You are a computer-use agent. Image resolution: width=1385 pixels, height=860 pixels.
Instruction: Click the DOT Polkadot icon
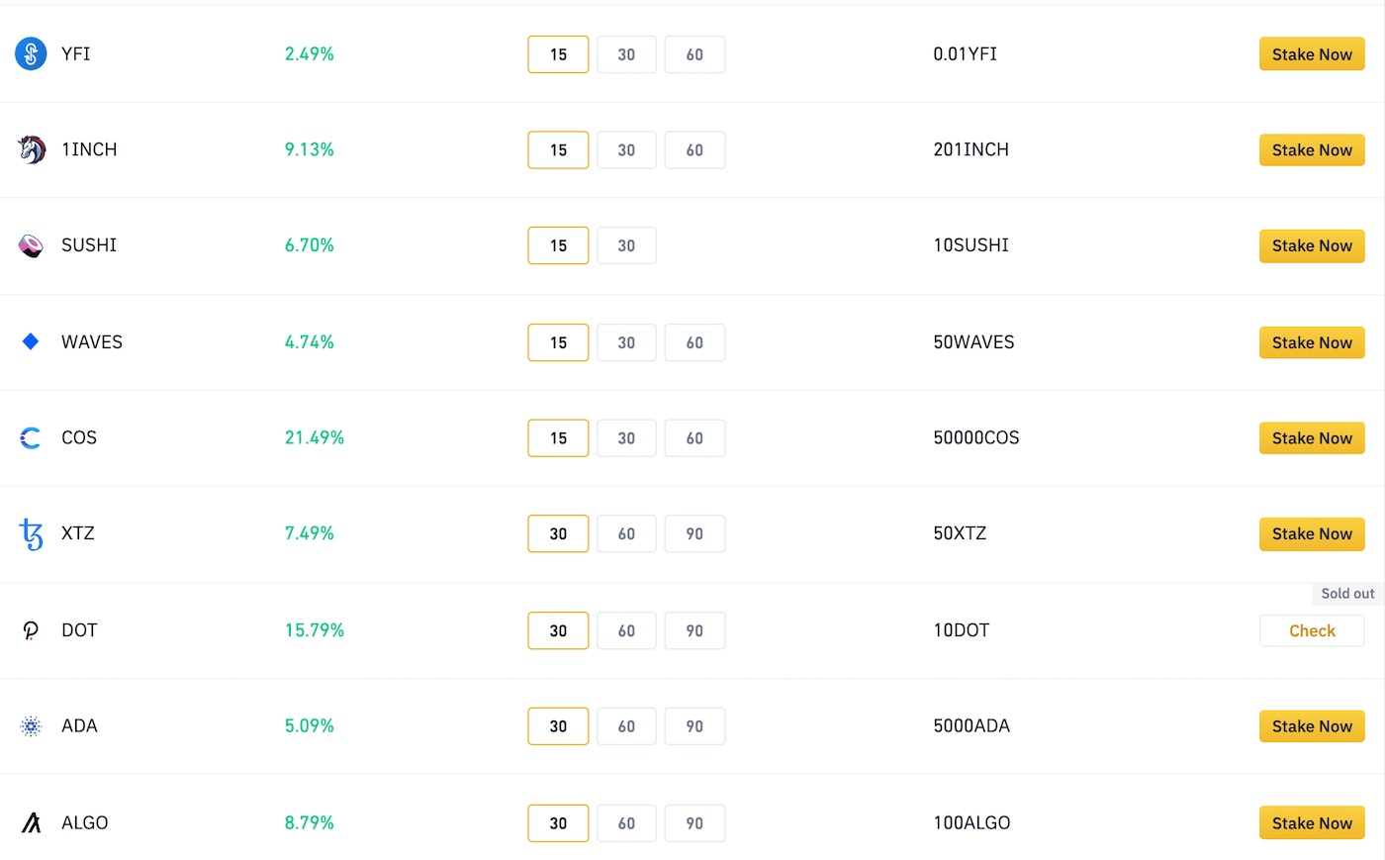[31, 630]
